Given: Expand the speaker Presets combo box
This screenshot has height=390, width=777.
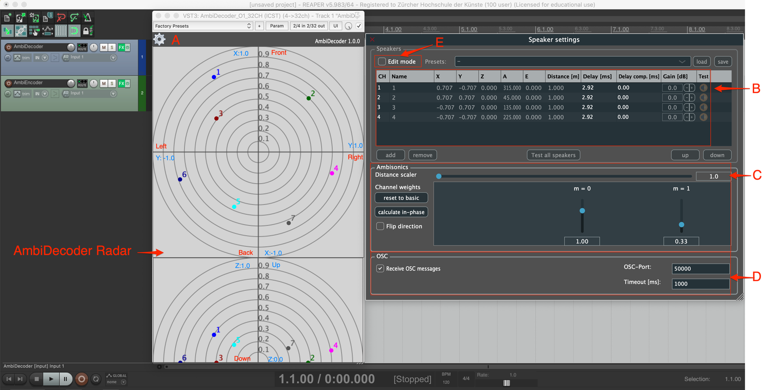Looking at the screenshot, I should point(572,62).
